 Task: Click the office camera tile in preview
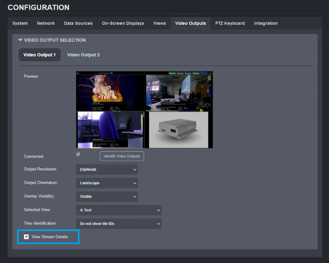click(179, 93)
